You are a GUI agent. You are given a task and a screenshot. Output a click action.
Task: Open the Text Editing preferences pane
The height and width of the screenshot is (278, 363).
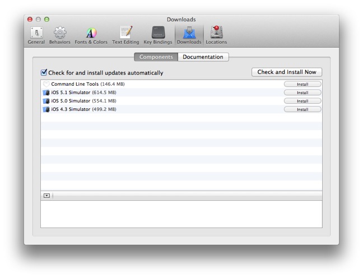[125, 35]
